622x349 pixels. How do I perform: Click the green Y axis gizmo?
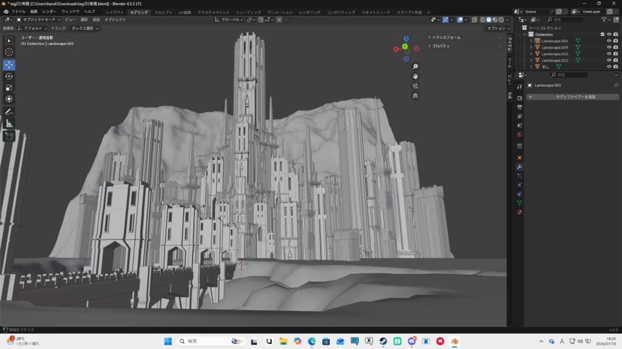click(405, 47)
